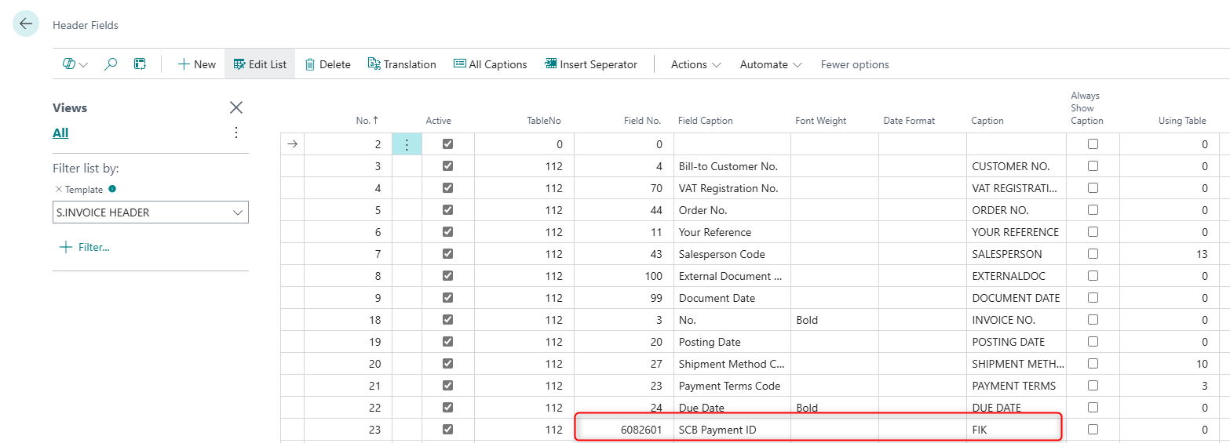
Task: Toggle the Edit List mode
Action: [260, 64]
